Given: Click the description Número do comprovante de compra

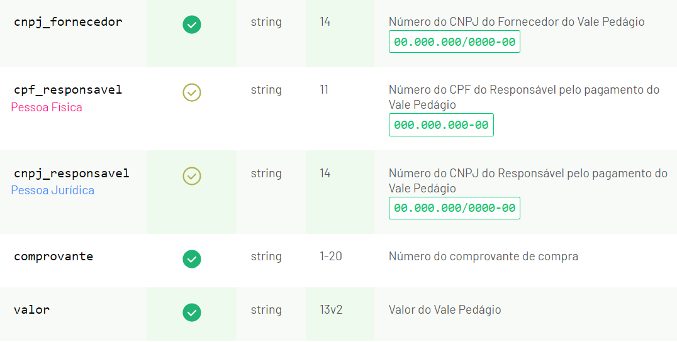Looking at the screenshot, I should (484, 256).
